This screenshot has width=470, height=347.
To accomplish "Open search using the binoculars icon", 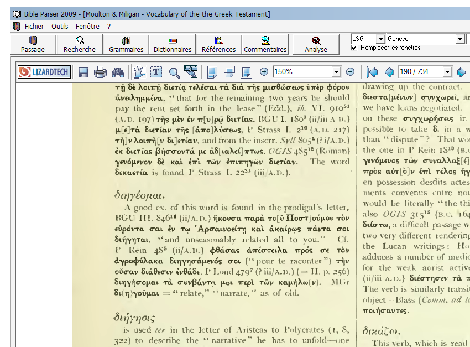I will point(117,72).
